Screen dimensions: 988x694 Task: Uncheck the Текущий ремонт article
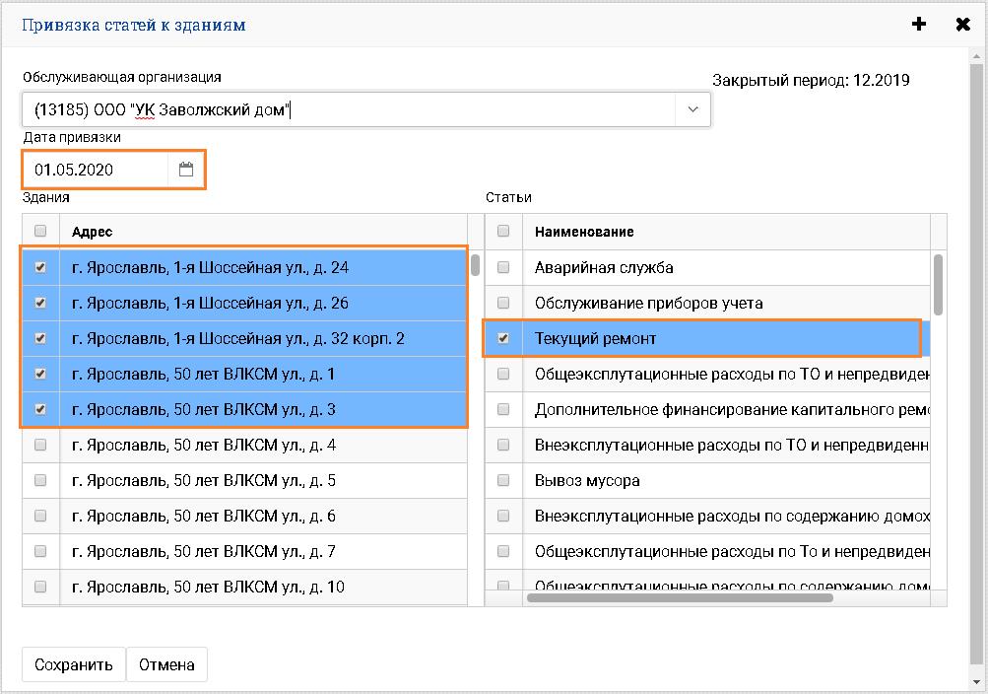503,338
